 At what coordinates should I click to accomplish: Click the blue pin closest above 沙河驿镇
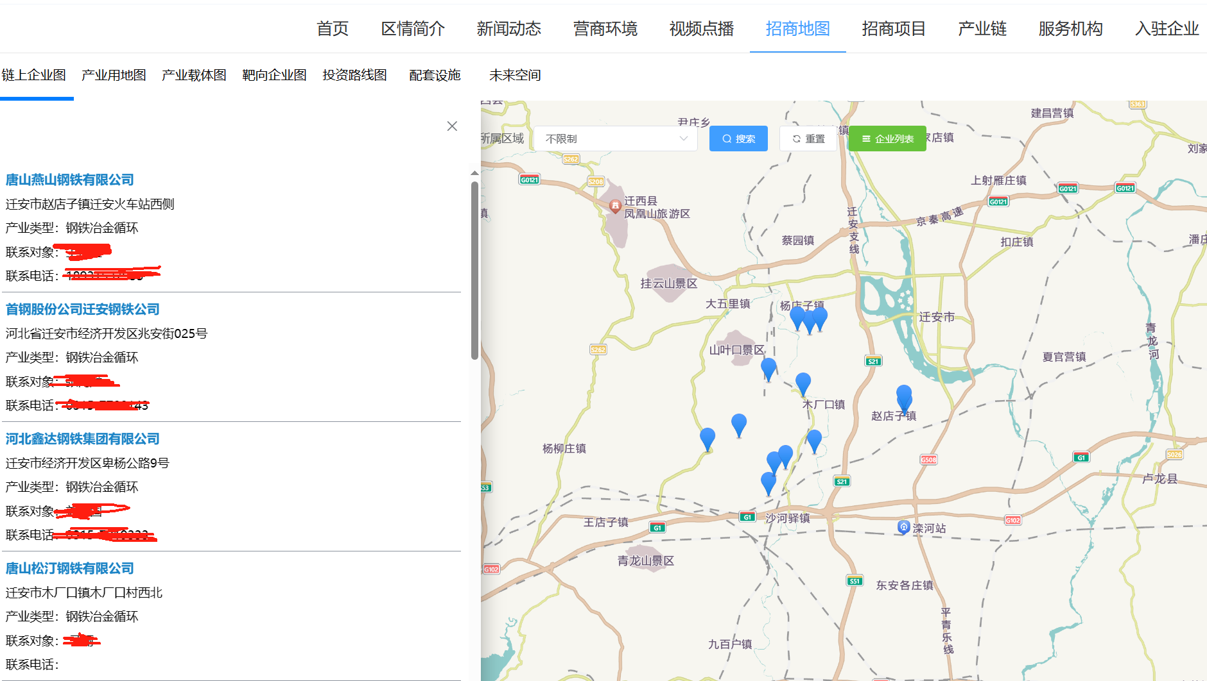768,483
